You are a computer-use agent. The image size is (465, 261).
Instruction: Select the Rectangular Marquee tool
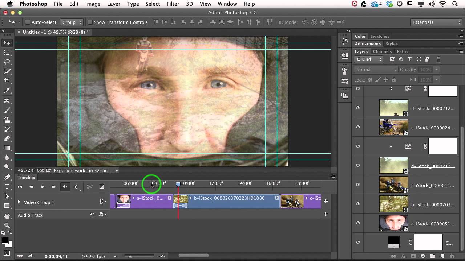tap(7, 53)
